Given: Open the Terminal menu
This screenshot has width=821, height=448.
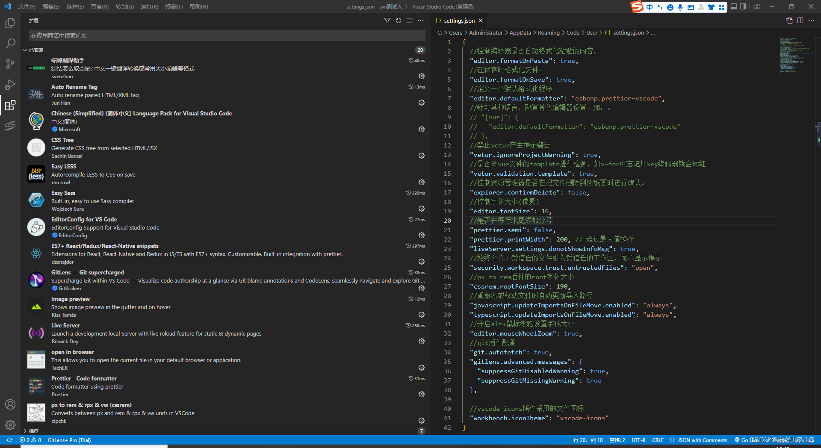Looking at the screenshot, I should pos(174,6).
